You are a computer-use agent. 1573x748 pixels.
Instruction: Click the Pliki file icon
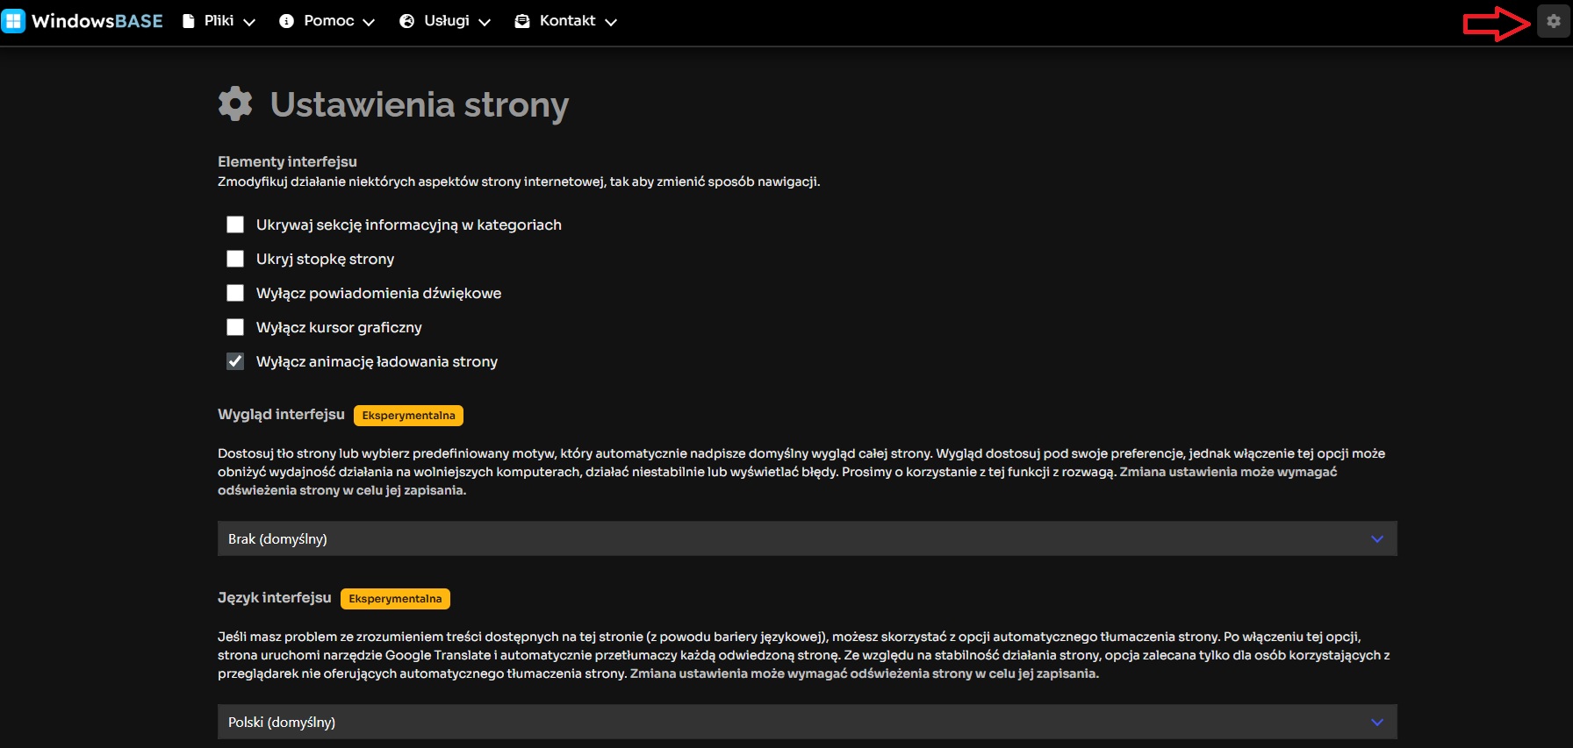(189, 21)
